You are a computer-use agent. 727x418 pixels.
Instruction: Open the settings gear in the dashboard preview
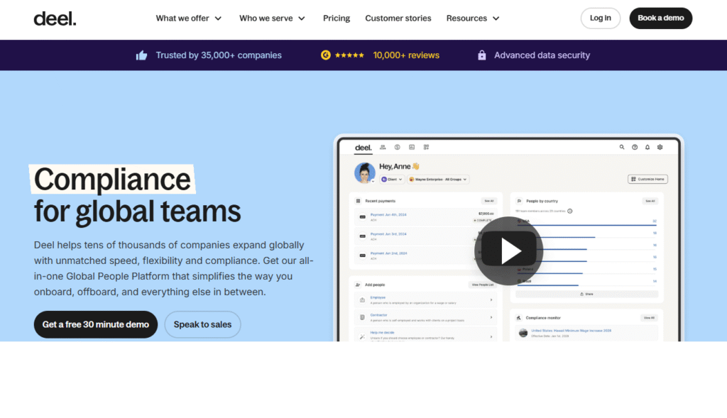(x=660, y=148)
